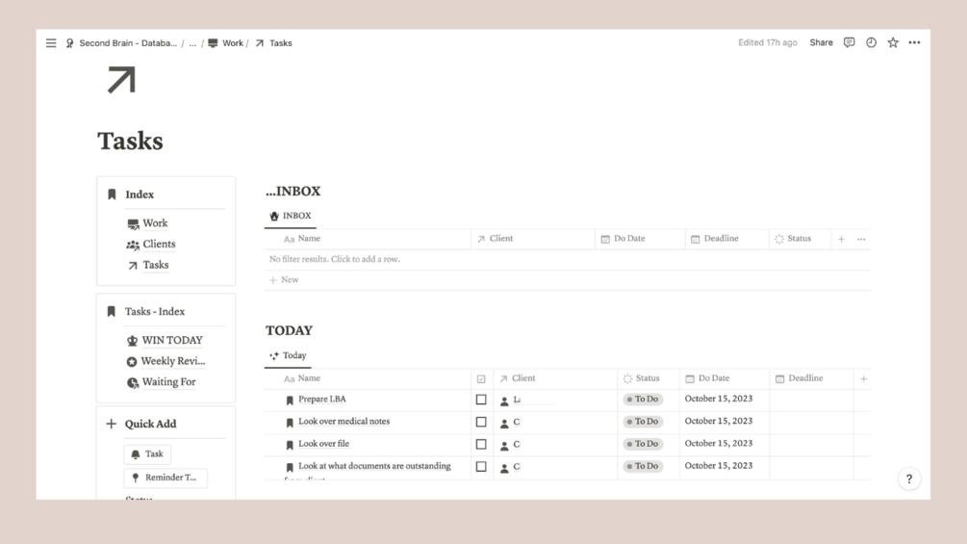Click To Do status for Prepare LBA

[644, 400]
